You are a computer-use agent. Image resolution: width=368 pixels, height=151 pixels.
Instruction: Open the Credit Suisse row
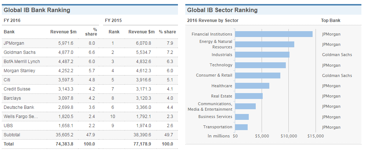click(x=17, y=89)
